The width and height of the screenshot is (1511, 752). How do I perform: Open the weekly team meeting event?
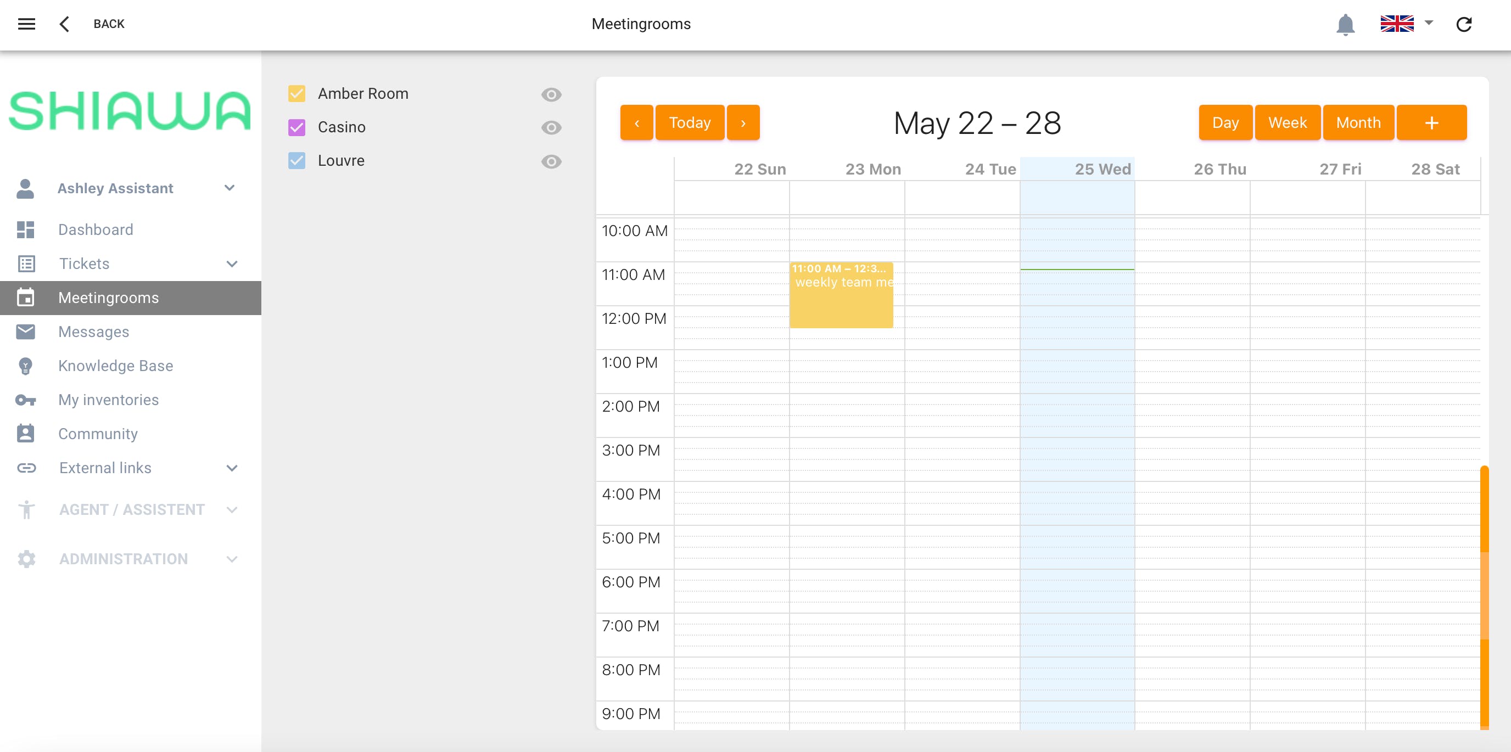pyautogui.click(x=841, y=295)
